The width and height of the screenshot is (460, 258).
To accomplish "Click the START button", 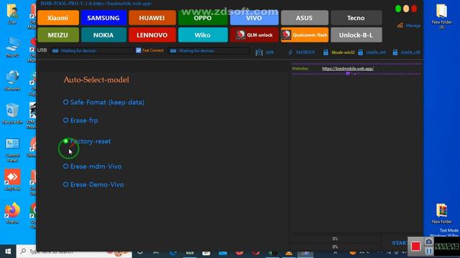I will pos(400,243).
